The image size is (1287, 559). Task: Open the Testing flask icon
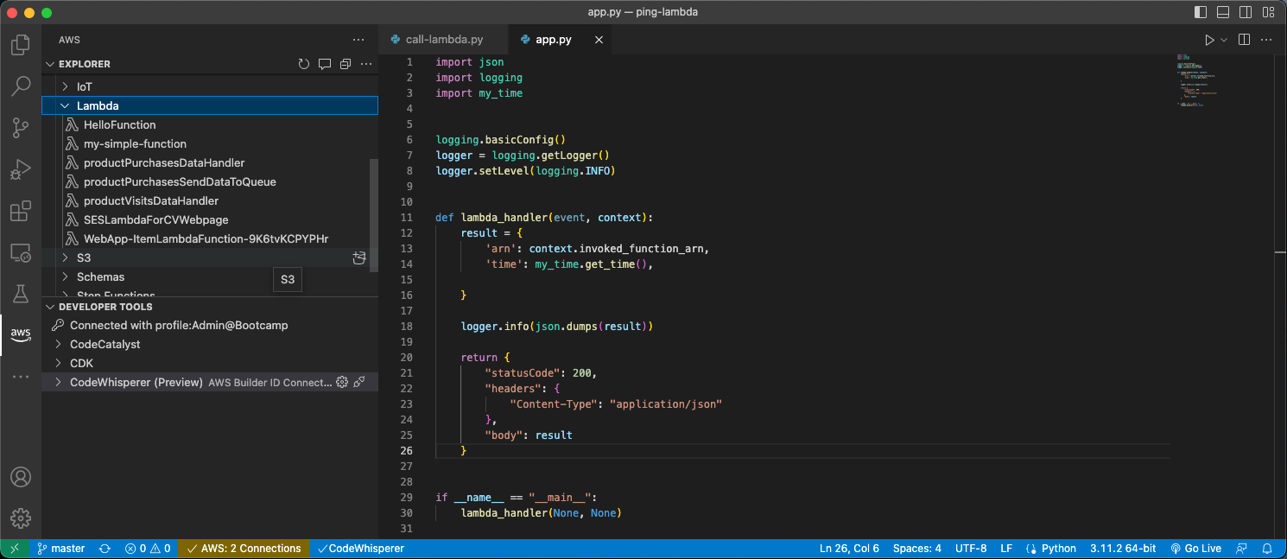(x=21, y=295)
